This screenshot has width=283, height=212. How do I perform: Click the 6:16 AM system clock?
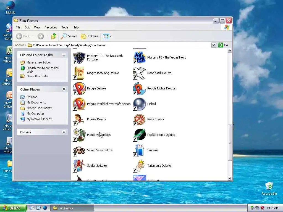tap(273, 208)
